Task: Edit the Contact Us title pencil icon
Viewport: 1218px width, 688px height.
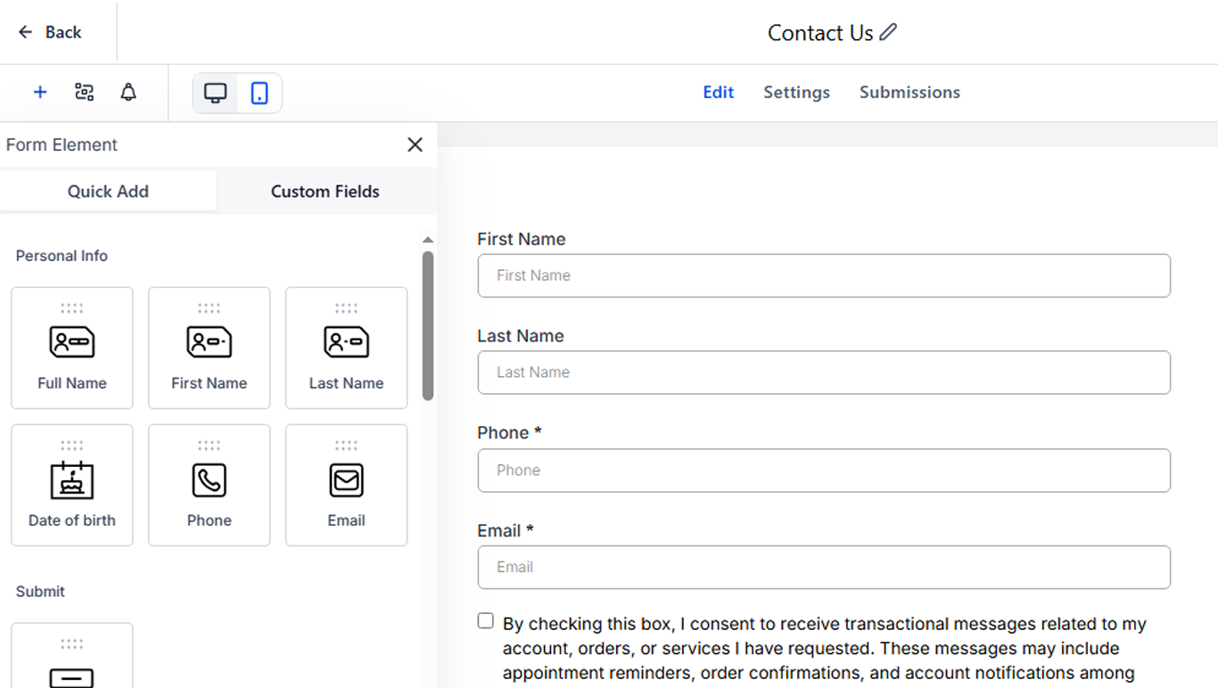Action: (888, 32)
